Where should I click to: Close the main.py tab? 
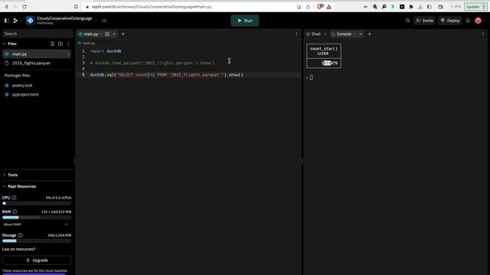click(114, 34)
